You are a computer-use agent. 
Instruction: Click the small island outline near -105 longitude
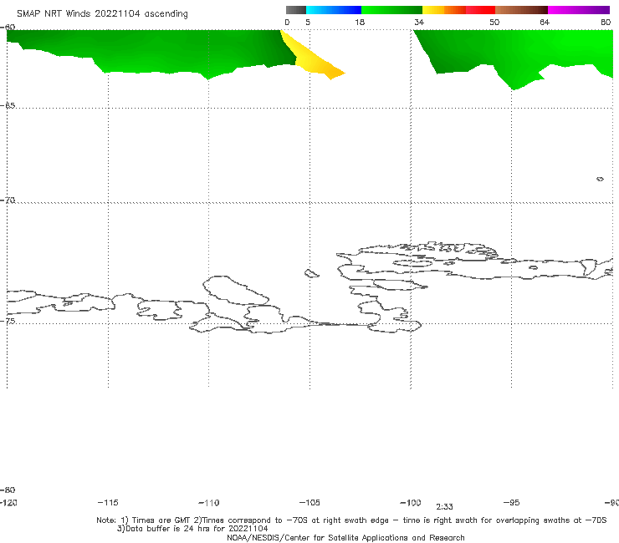pyautogui.click(x=311, y=273)
